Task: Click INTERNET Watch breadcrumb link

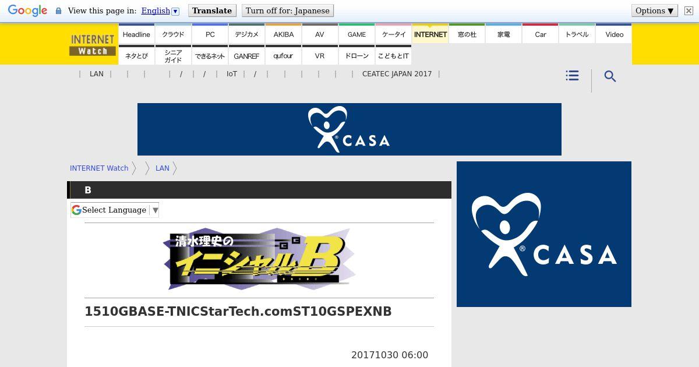Action: coord(99,168)
